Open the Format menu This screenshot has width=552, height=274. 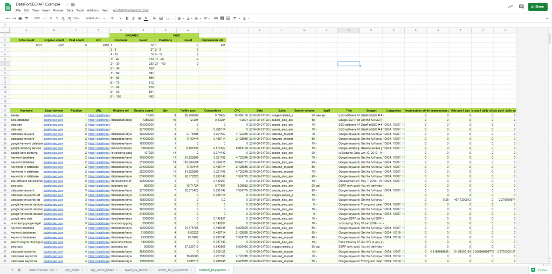[58, 10]
